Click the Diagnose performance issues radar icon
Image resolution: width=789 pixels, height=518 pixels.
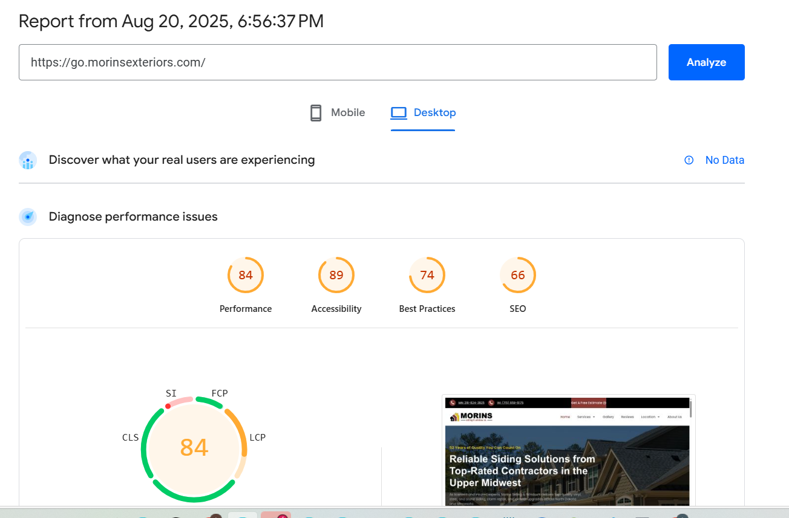28,217
